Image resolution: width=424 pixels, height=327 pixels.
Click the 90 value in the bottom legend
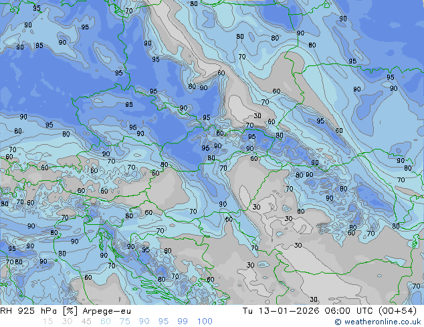coord(144,322)
